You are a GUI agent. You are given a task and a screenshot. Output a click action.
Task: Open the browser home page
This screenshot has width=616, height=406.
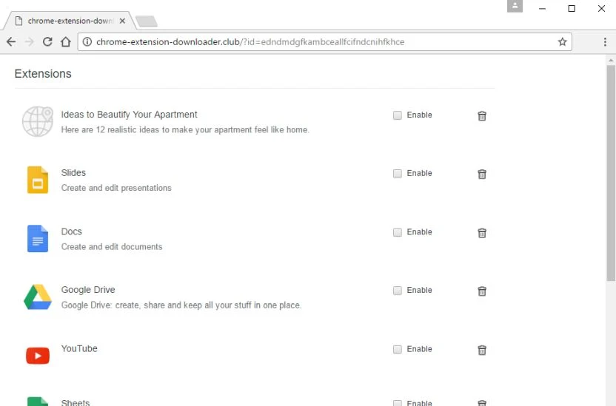click(x=66, y=41)
